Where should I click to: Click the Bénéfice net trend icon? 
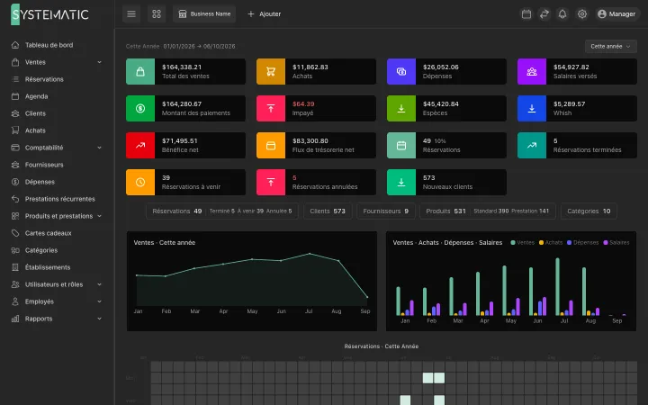coord(140,146)
